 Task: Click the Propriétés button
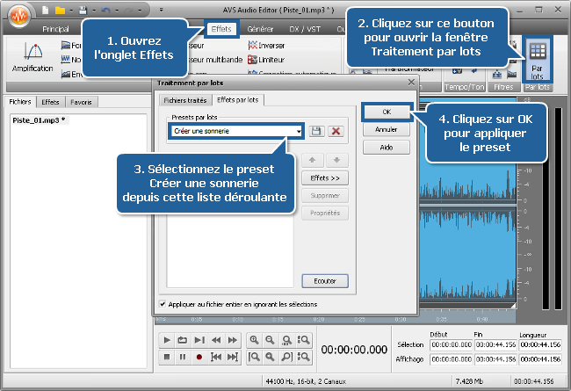[x=325, y=213]
